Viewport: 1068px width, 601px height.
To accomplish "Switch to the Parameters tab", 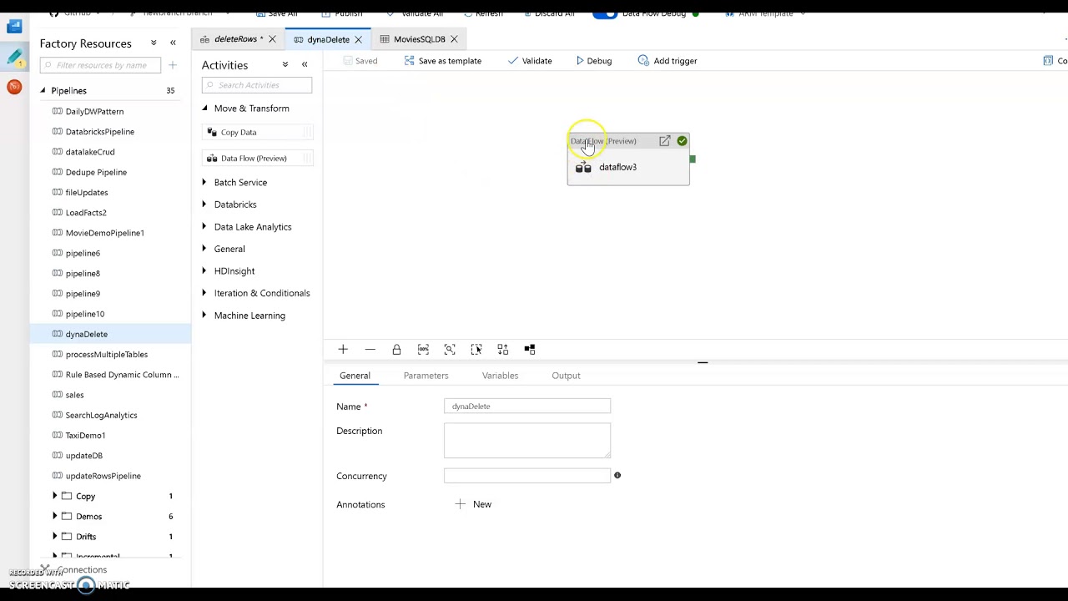I will pos(426,376).
